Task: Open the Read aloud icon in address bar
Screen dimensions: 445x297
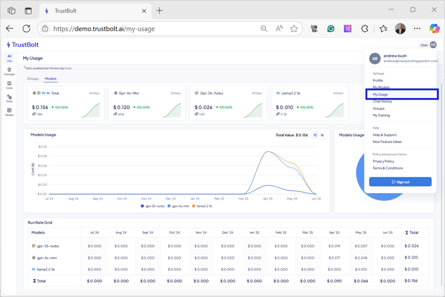Action: 279,28
